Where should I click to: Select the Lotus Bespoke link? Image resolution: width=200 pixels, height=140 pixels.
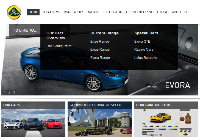[x=146, y=58]
